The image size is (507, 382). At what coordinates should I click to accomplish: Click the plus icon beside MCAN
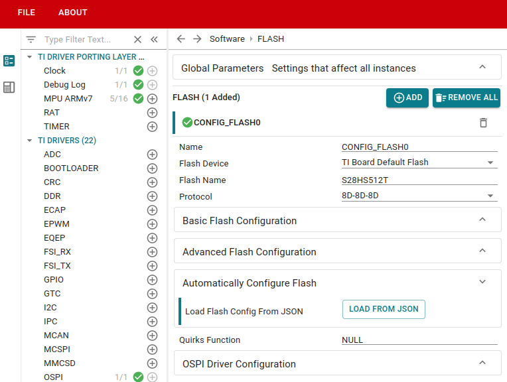152,336
